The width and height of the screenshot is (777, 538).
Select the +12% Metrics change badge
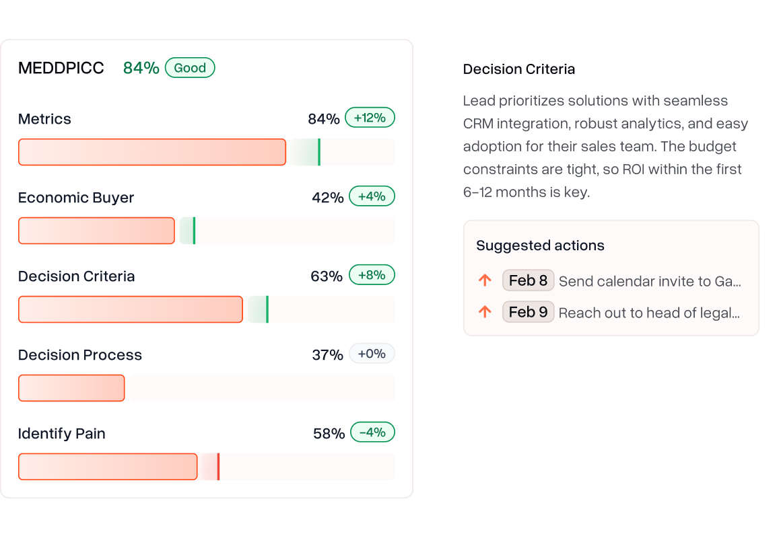pos(370,118)
